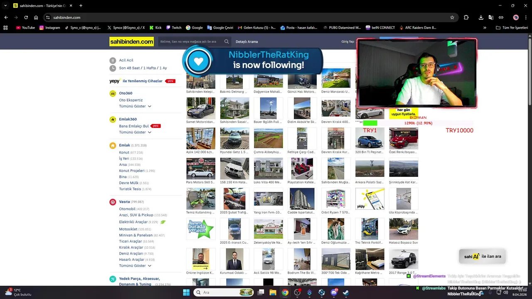532x299 pixels.
Task: Click Bana Emlakçı Bul link
Action: pos(134,126)
